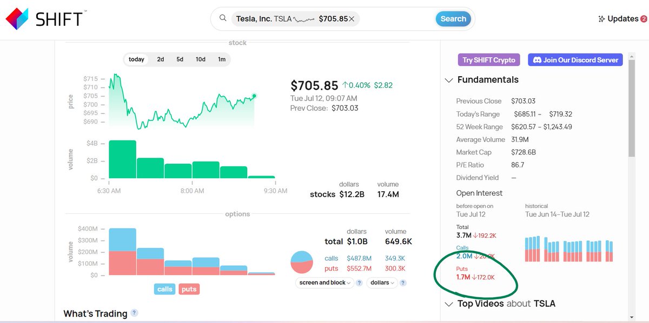Viewport: 649px width, 323px height.
Task: Click the search magnifier icon
Action: pyautogui.click(x=222, y=18)
